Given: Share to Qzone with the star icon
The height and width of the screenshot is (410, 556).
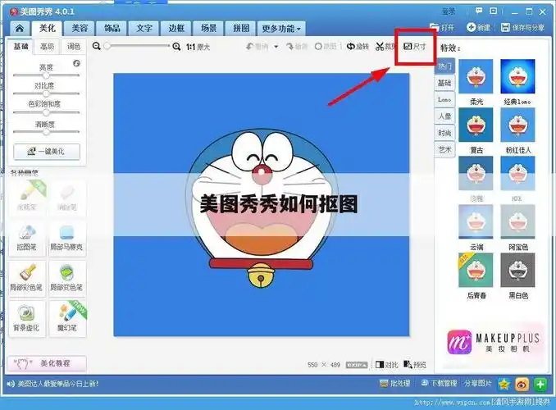Looking at the screenshot, I should 504,384.
